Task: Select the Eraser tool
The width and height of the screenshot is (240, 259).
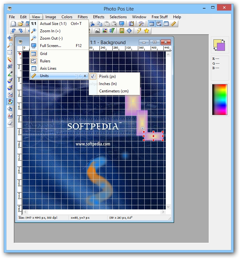Action: click(x=10, y=123)
